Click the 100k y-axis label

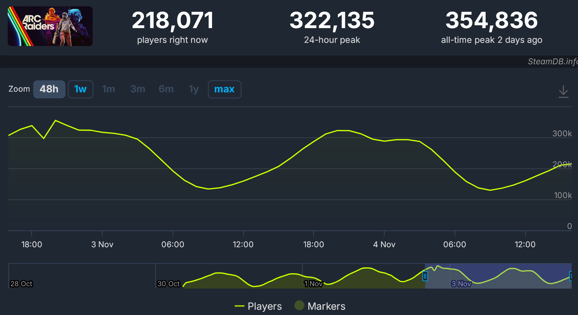563,195
